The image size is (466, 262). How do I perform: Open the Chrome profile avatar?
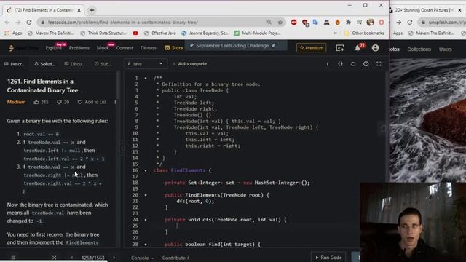(371, 23)
